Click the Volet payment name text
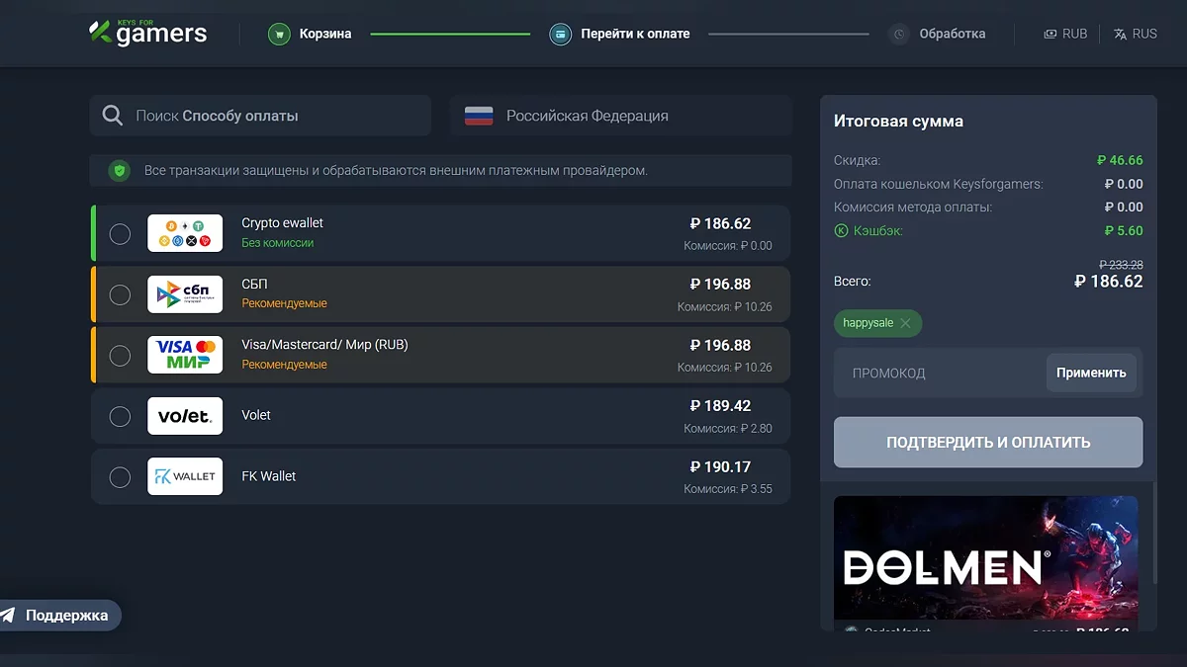Image resolution: width=1187 pixels, height=667 pixels. [x=256, y=416]
